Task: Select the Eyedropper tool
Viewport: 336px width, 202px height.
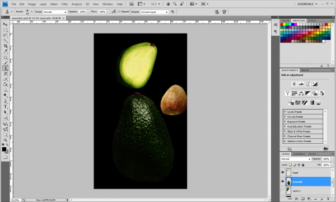Action: (6, 51)
